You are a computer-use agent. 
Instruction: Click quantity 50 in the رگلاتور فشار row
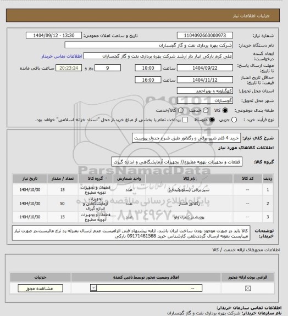[x=63, y=204]
